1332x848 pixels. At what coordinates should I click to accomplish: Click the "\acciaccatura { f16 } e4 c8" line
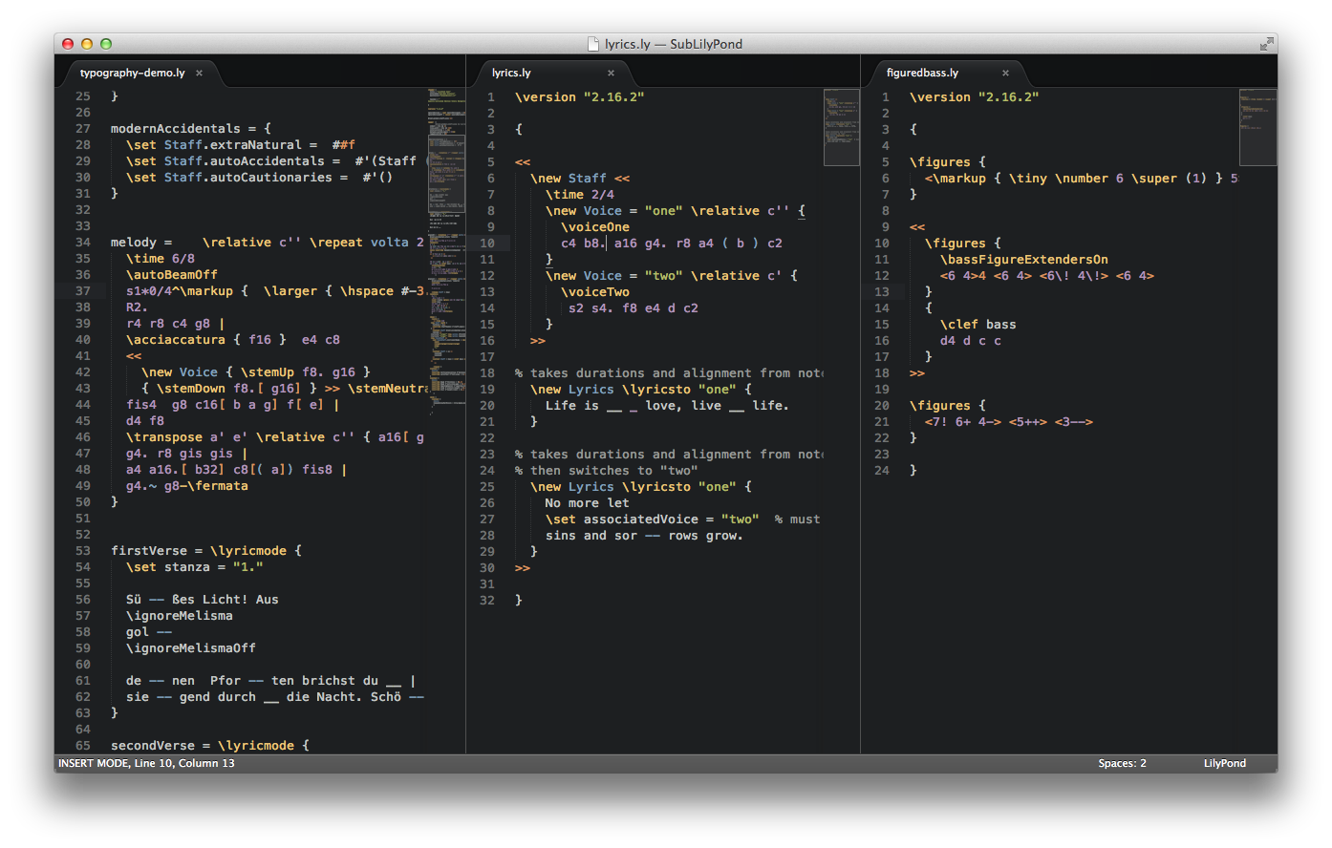pyautogui.click(x=233, y=340)
